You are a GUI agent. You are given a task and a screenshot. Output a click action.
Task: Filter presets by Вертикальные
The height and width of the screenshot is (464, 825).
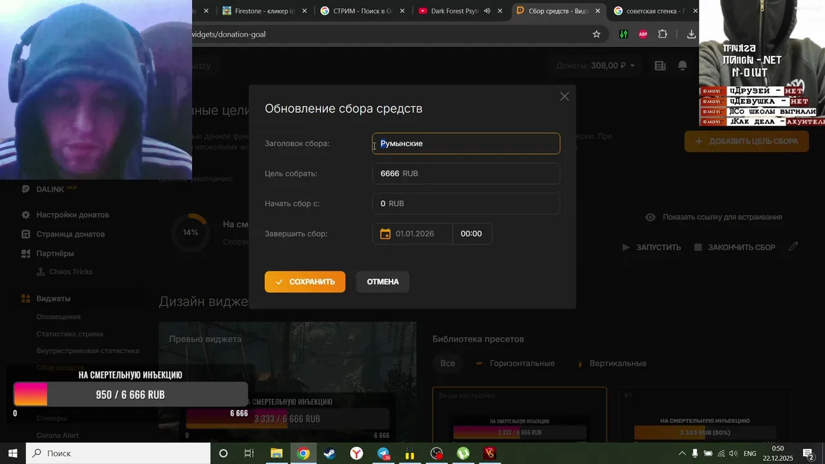(x=612, y=363)
